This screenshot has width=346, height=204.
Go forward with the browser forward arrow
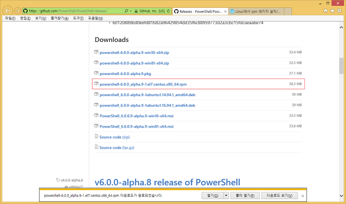coord(17,10)
